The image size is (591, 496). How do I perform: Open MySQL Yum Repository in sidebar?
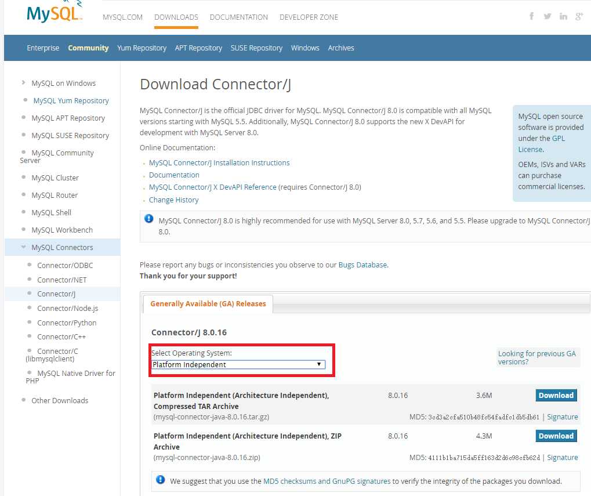[x=71, y=100]
